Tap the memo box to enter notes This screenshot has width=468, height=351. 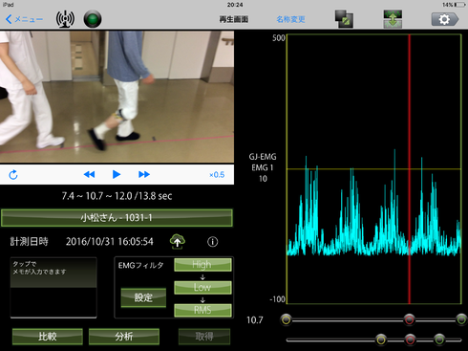[x=53, y=287]
